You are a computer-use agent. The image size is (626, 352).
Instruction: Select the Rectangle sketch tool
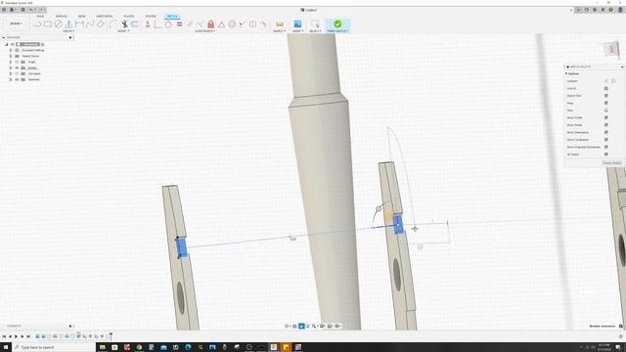click(x=48, y=23)
